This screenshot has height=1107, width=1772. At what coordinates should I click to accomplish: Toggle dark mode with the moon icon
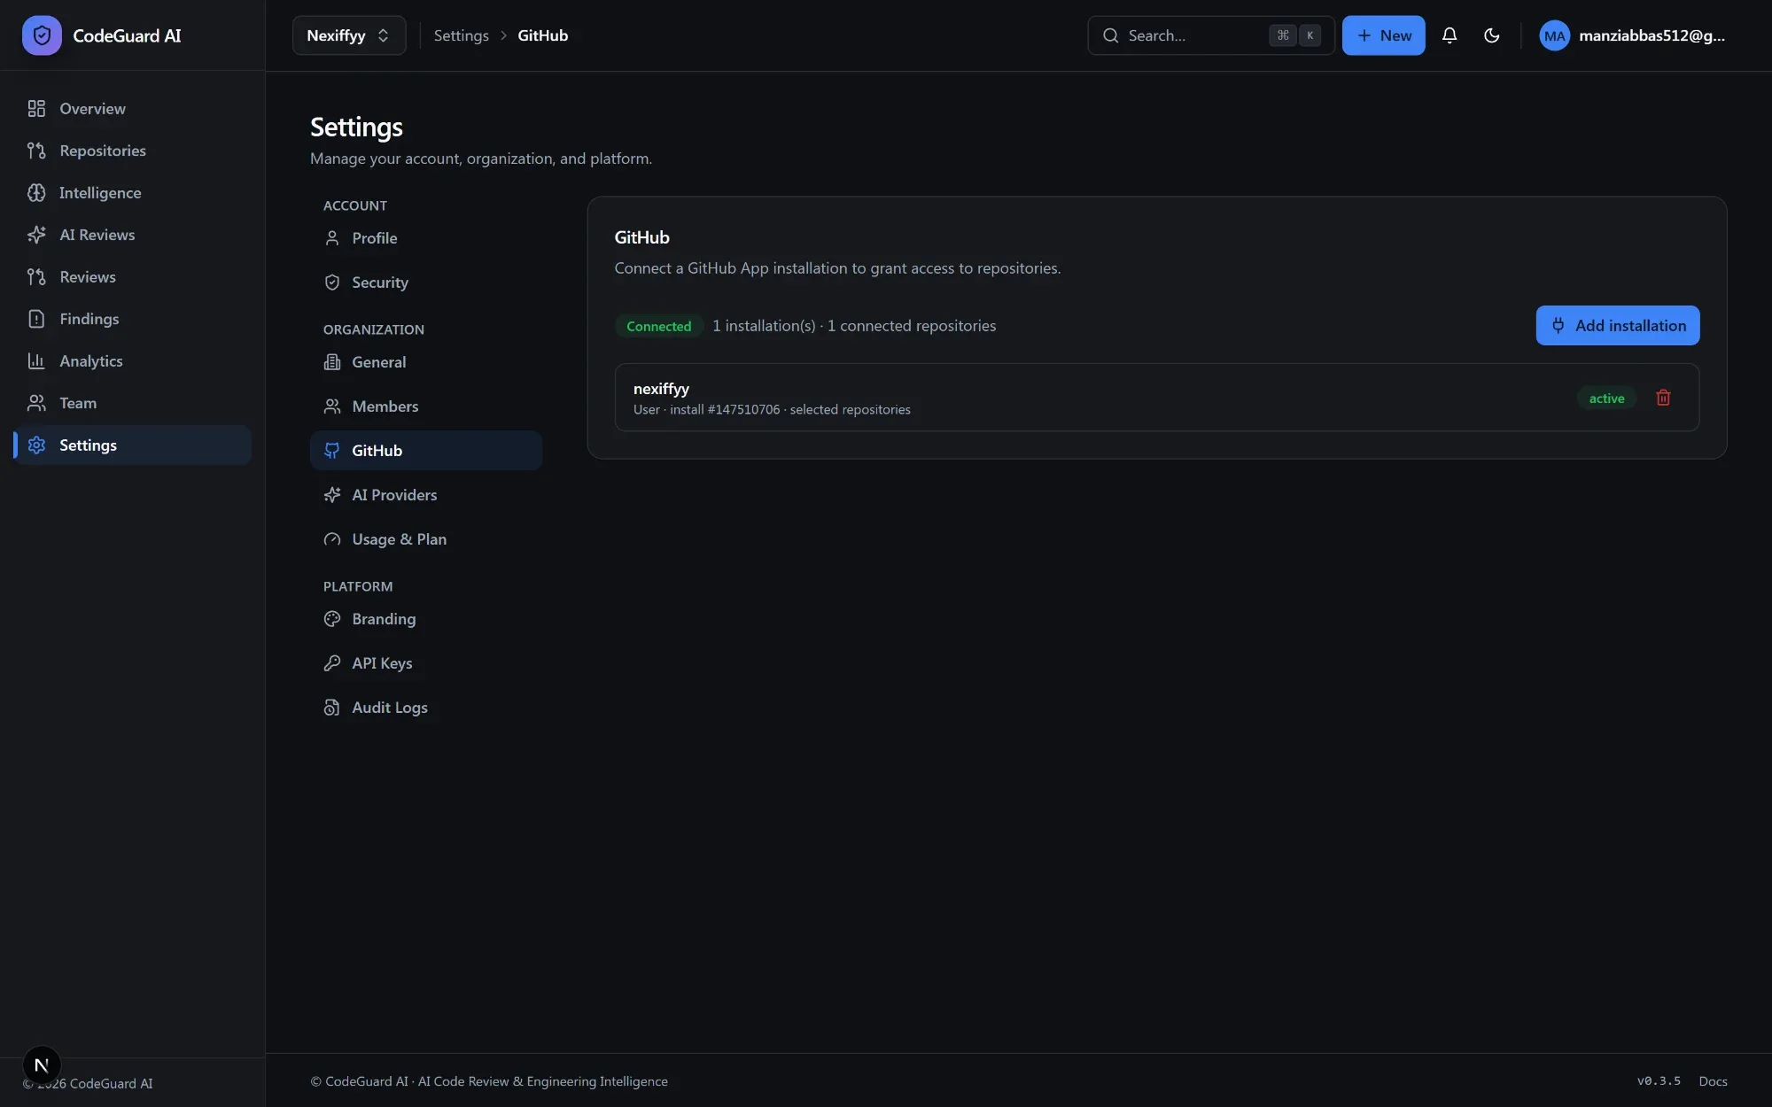click(1492, 35)
